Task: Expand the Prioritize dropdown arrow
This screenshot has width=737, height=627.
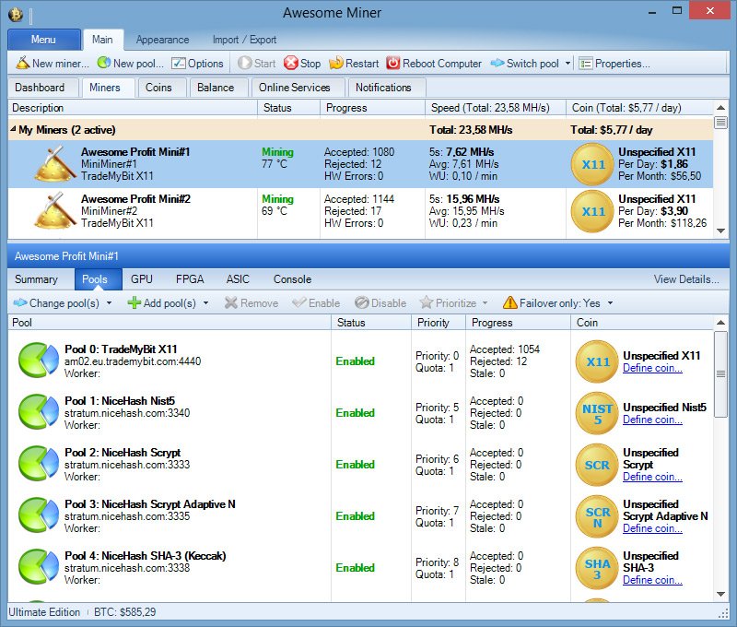Action: pyautogui.click(x=485, y=303)
